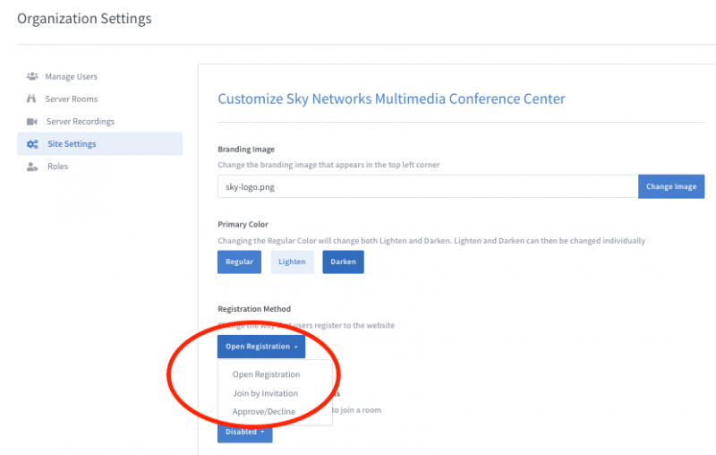Choose Join by Invitation option
Screen dimensions: 716x455
click(265, 393)
